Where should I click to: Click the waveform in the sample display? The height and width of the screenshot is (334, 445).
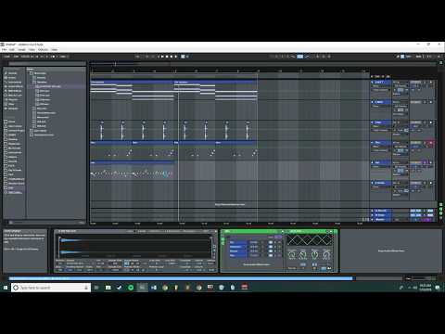click(136, 247)
